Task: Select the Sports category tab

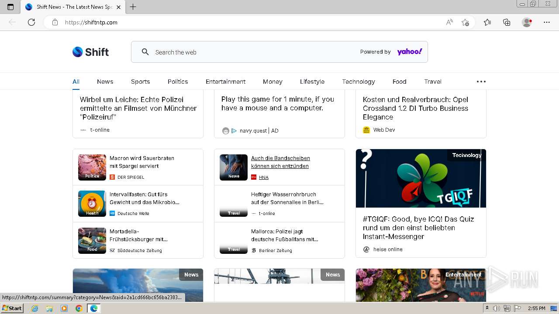Action: (x=140, y=82)
